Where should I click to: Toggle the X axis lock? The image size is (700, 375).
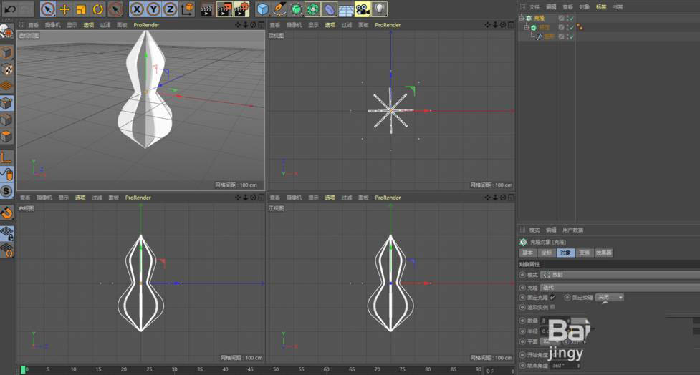136,9
